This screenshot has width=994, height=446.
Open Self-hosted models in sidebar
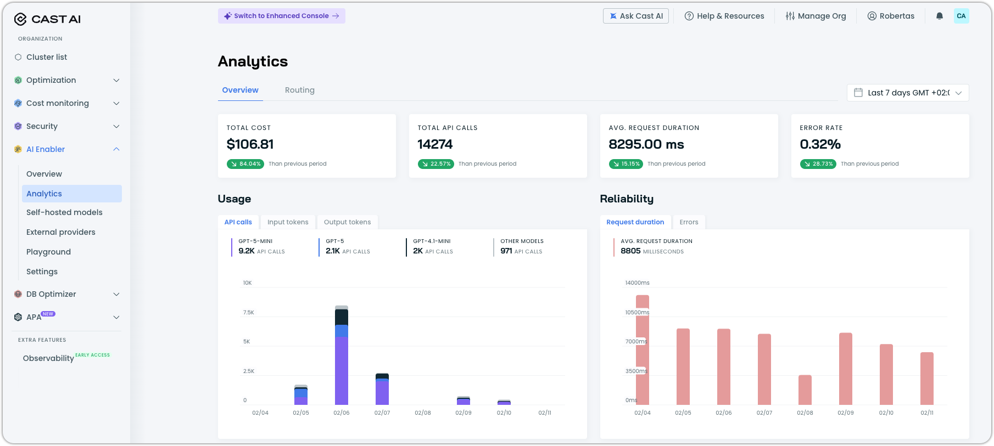tap(64, 212)
